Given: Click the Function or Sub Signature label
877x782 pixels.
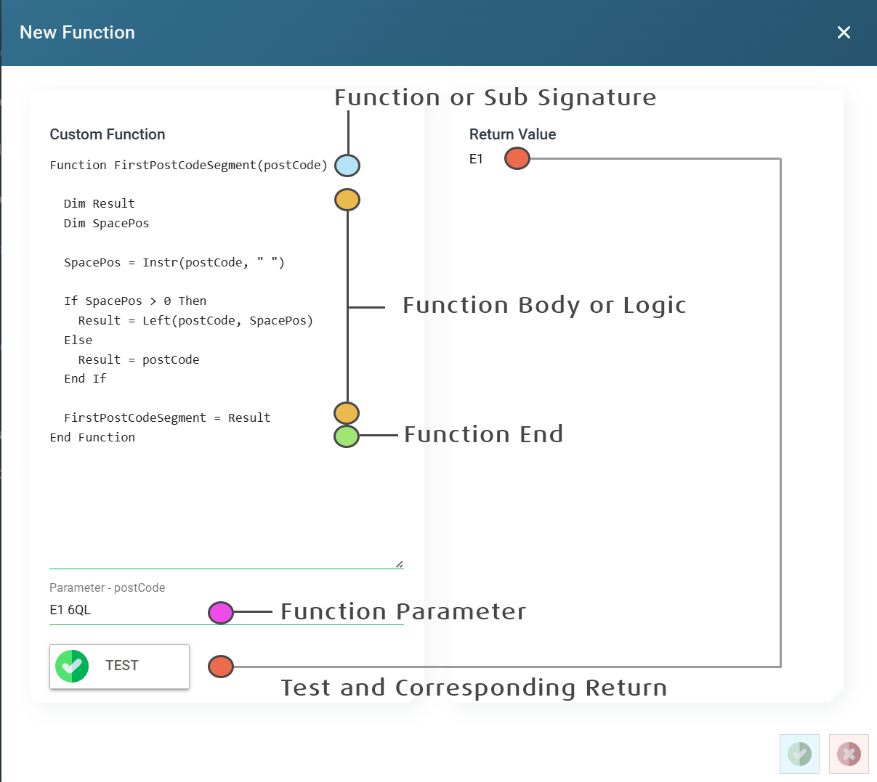Looking at the screenshot, I should (x=495, y=98).
